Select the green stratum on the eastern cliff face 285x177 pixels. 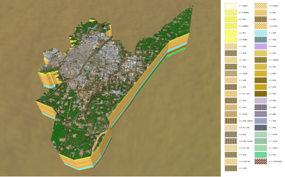(175, 53)
